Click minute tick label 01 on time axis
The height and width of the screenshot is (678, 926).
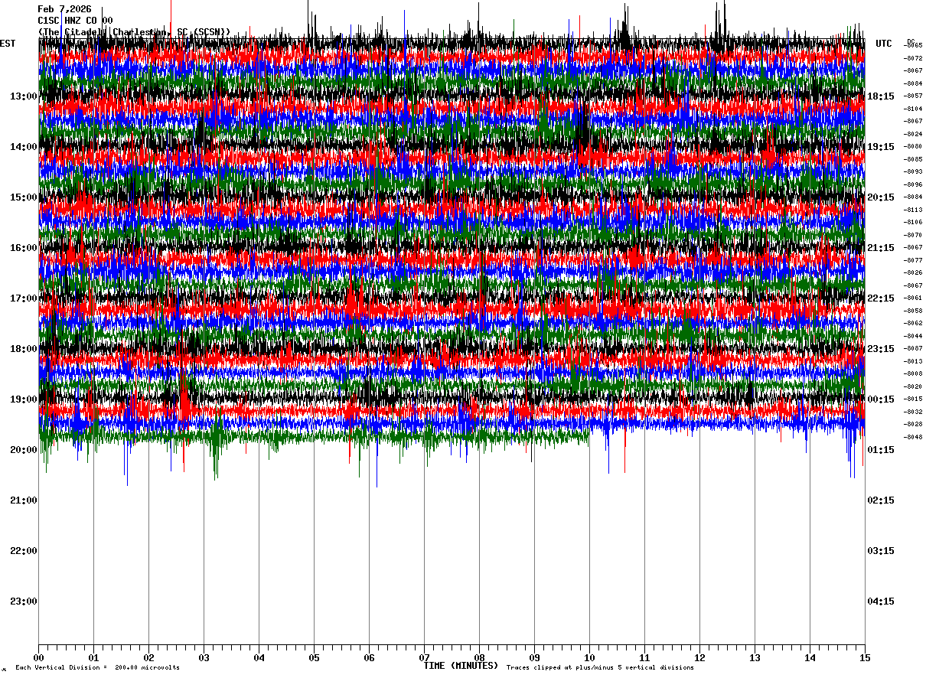(93, 657)
